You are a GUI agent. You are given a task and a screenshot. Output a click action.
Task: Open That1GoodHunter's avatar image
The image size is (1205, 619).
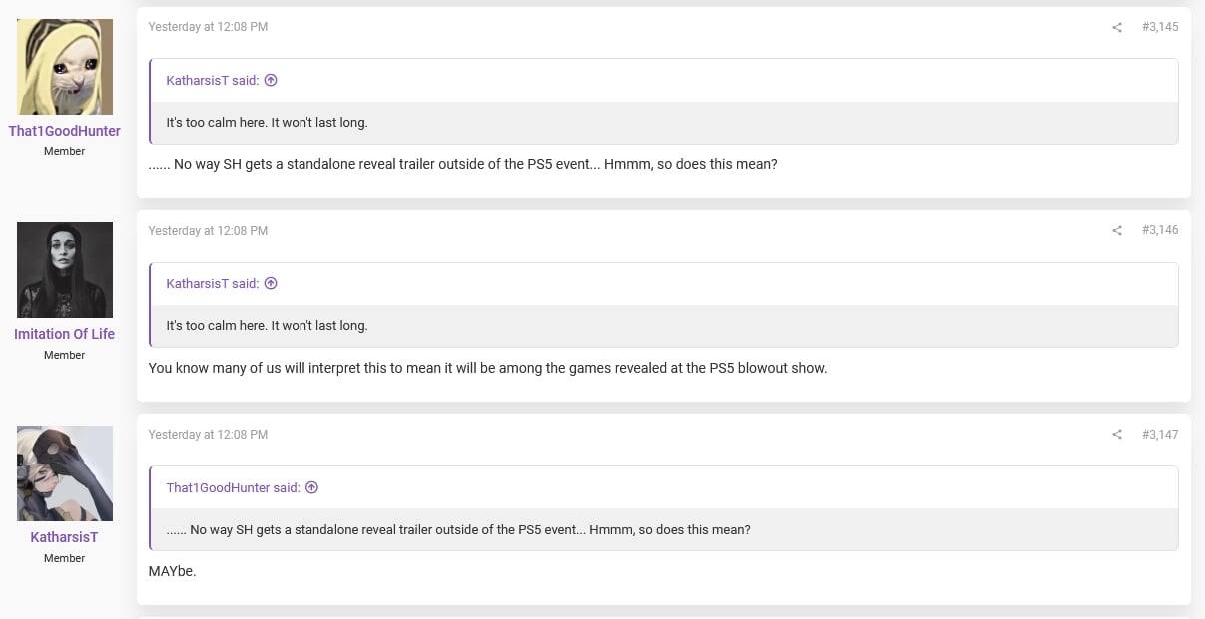pos(65,67)
